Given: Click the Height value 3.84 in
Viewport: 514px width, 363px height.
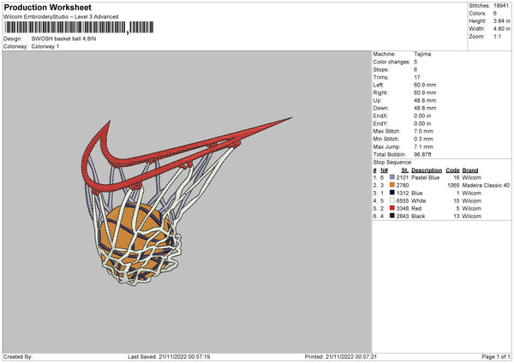Looking at the screenshot, I should click(x=501, y=21).
